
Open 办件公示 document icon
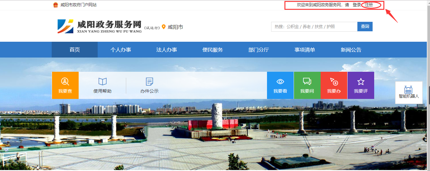(149, 82)
